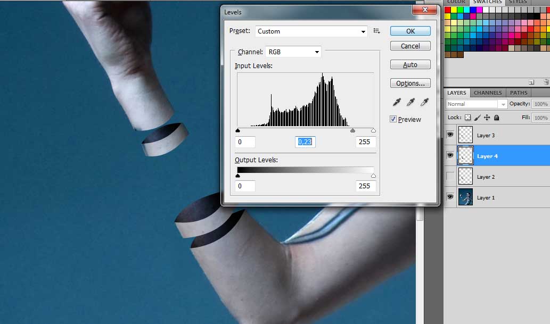Select the Layers tab
The image size is (550, 324).
[x=457, y=93]
